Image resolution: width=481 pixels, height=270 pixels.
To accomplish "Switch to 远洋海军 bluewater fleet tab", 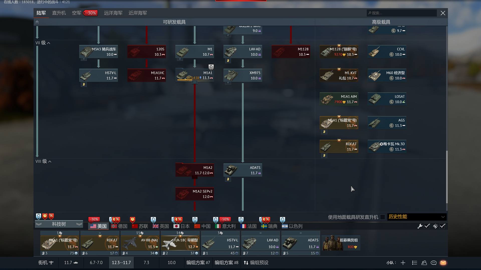I will tap(113, 13).
